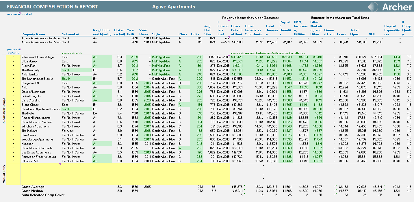Select the '$41,482' total revenue cell

[x=272, y=57]
